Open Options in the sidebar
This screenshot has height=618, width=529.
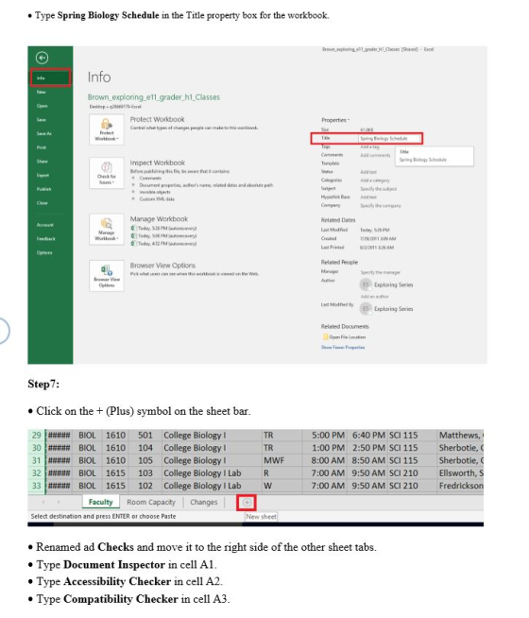(44, 252)
